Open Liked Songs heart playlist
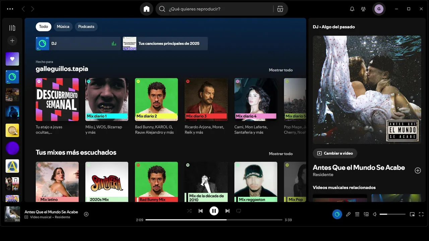Image resolution: width=429 pixels, height=241 pixels. [x=12, y=59]
